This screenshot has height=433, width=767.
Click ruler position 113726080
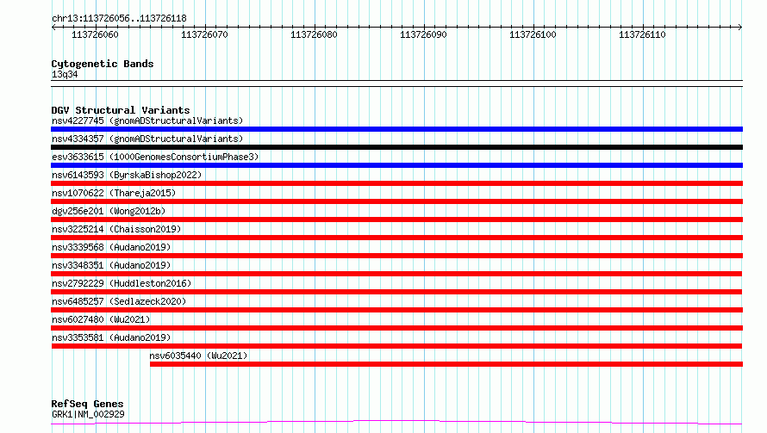coord(314,34)
